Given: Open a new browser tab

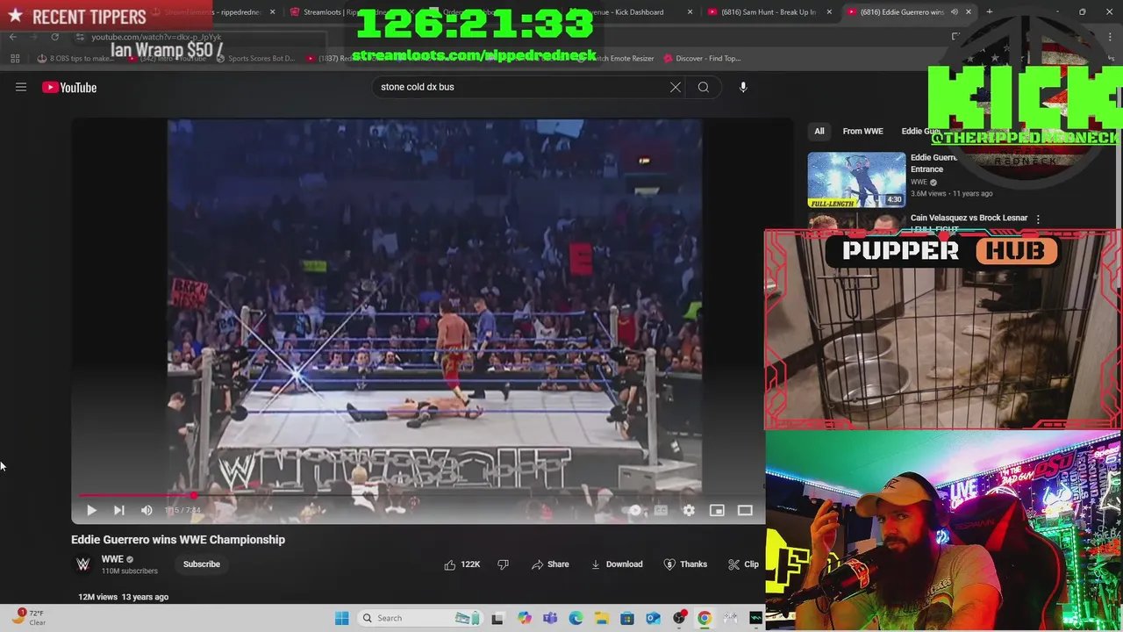Looking at the screenshot, I should coord(990,12).
